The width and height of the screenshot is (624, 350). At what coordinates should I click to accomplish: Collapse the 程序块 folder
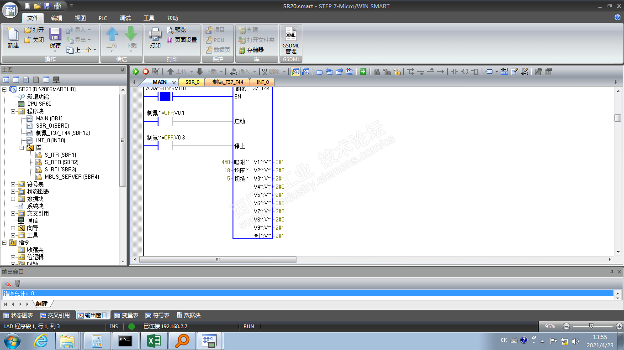click(13, 111)
